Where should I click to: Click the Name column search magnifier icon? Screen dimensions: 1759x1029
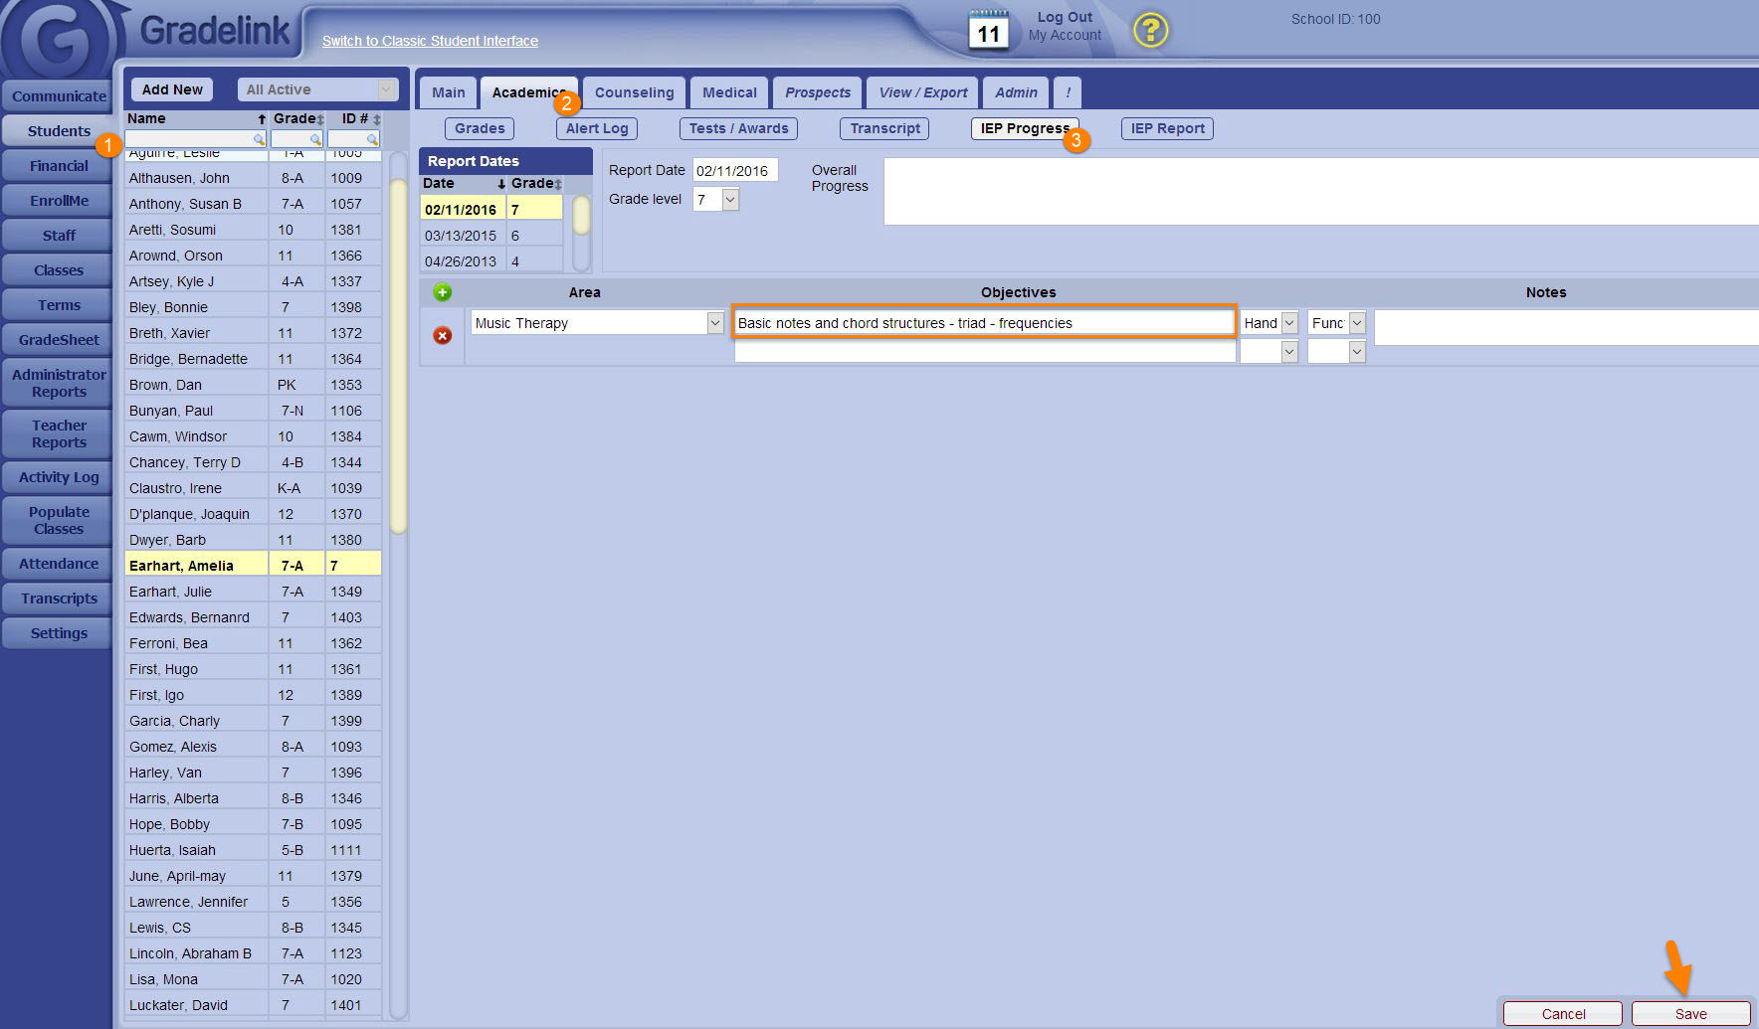(x=259, y=140)
